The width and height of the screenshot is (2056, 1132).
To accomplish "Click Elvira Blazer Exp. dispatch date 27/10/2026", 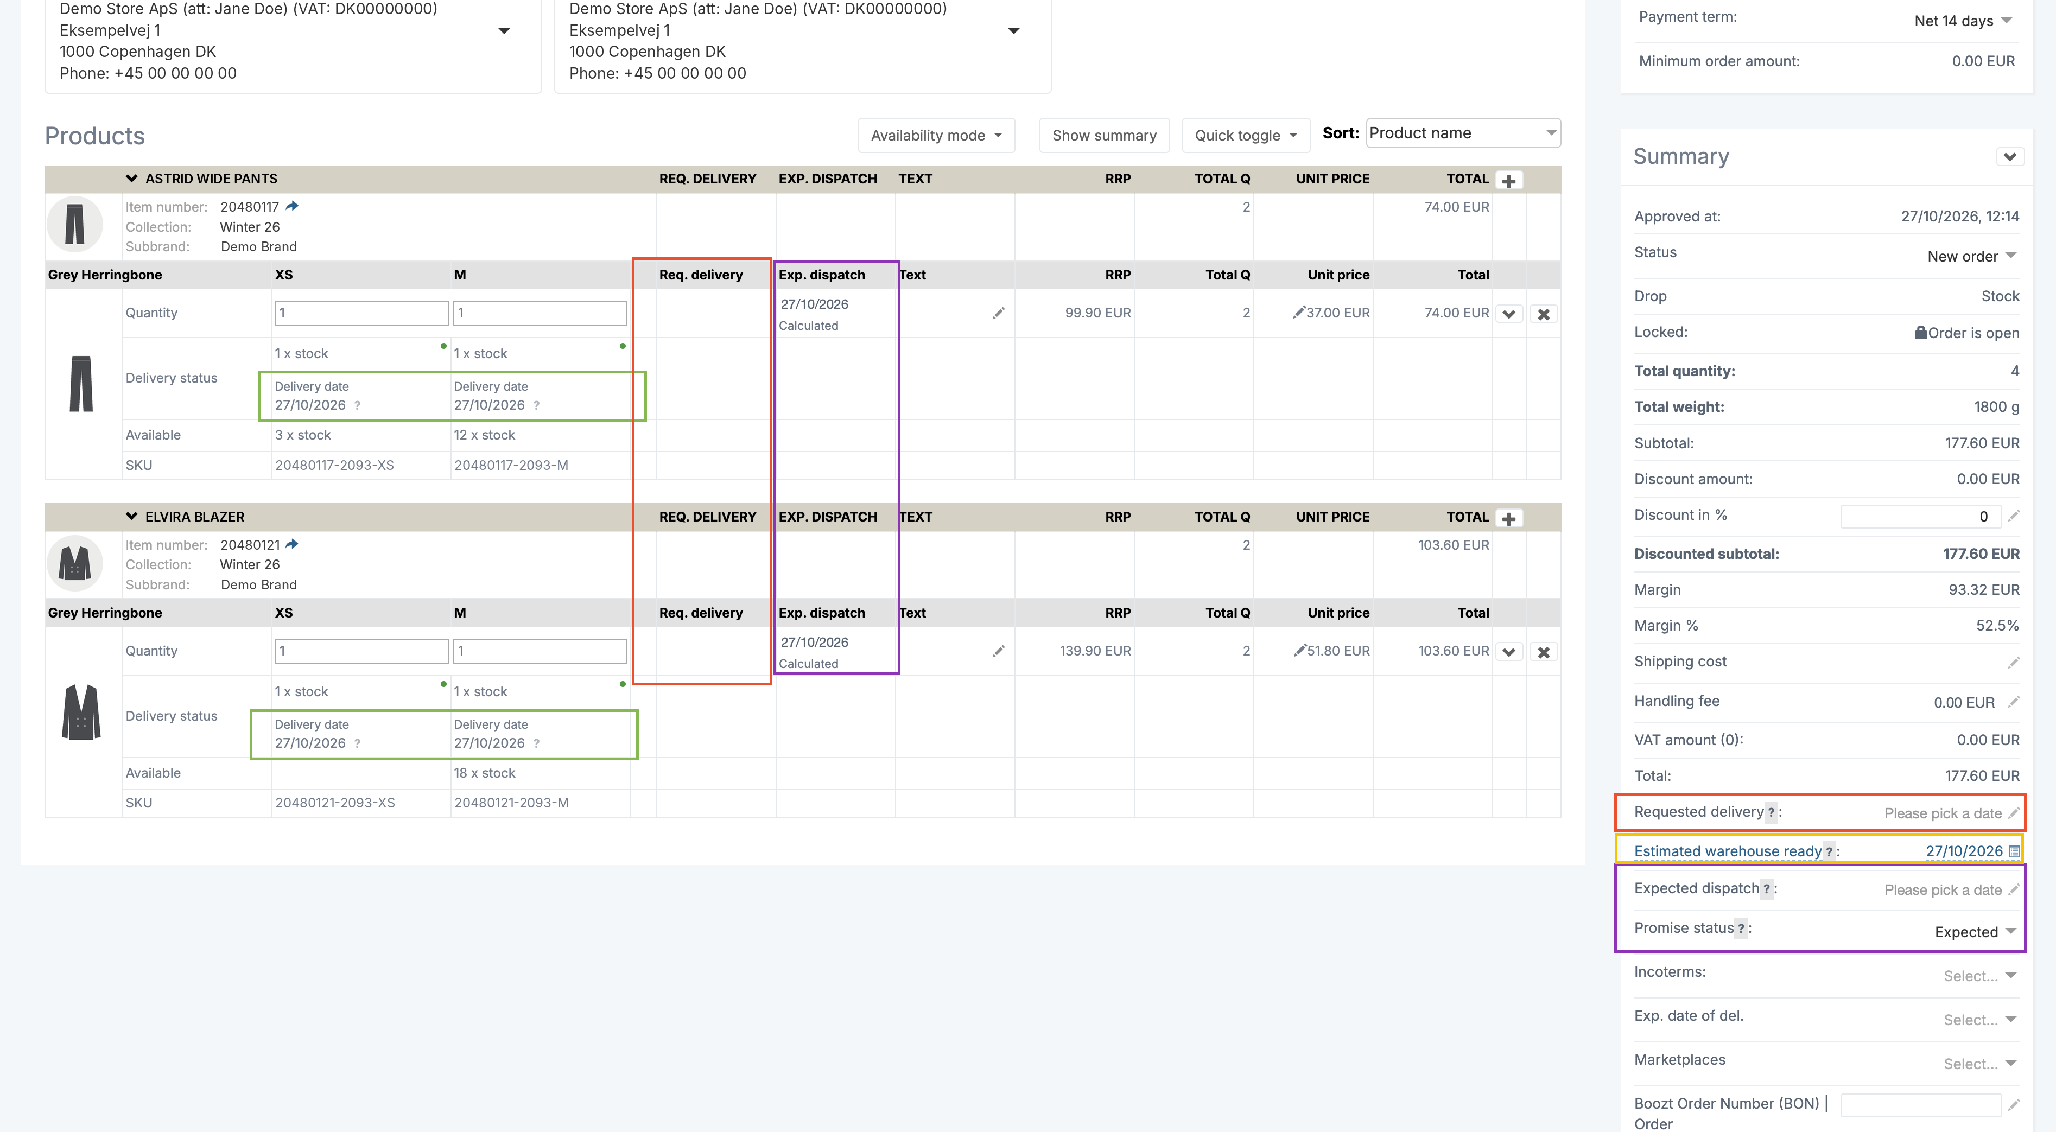I will pos(814,643).
